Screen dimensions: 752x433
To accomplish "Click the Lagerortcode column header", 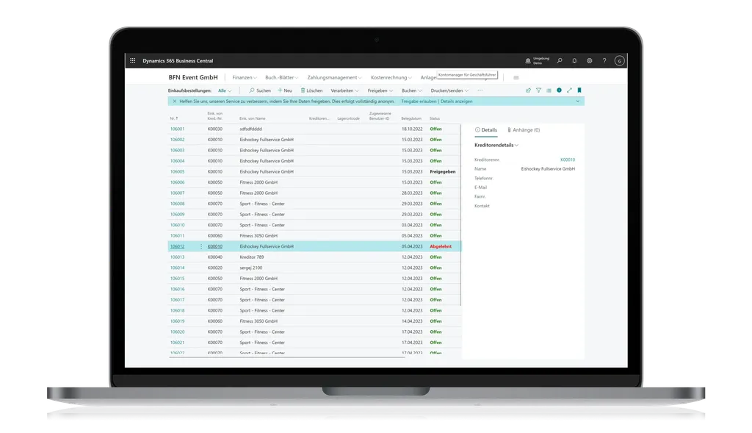I will (x=348, y=118).
